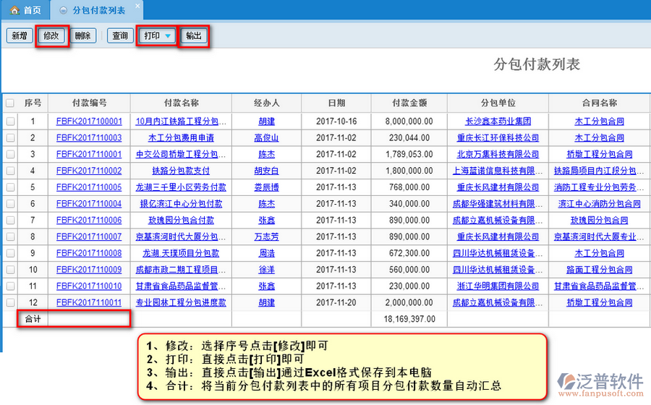Check the checkbox for row 1

pos(10,121)
